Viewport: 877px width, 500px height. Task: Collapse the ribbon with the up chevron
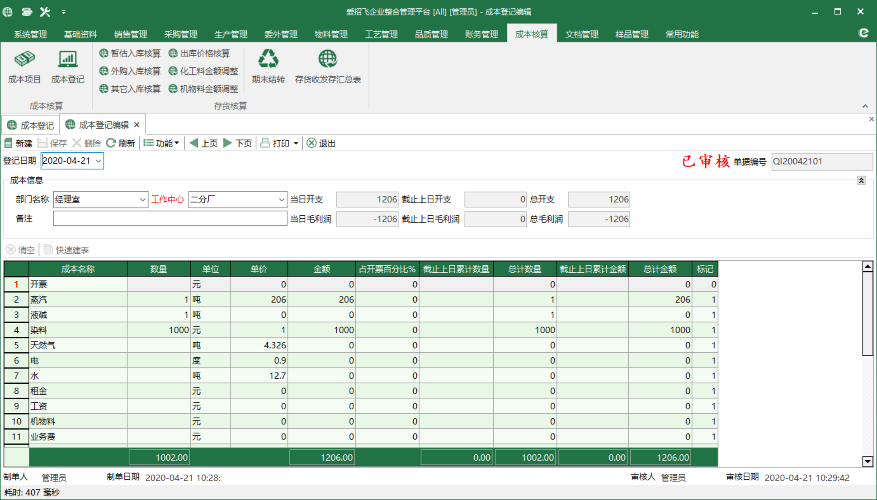click(x=865, y=106)
